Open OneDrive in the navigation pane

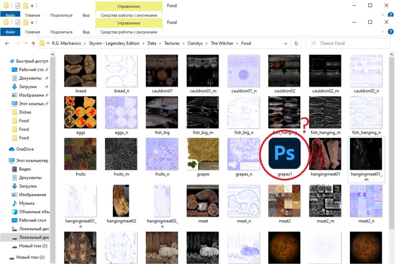click(24, 149)
